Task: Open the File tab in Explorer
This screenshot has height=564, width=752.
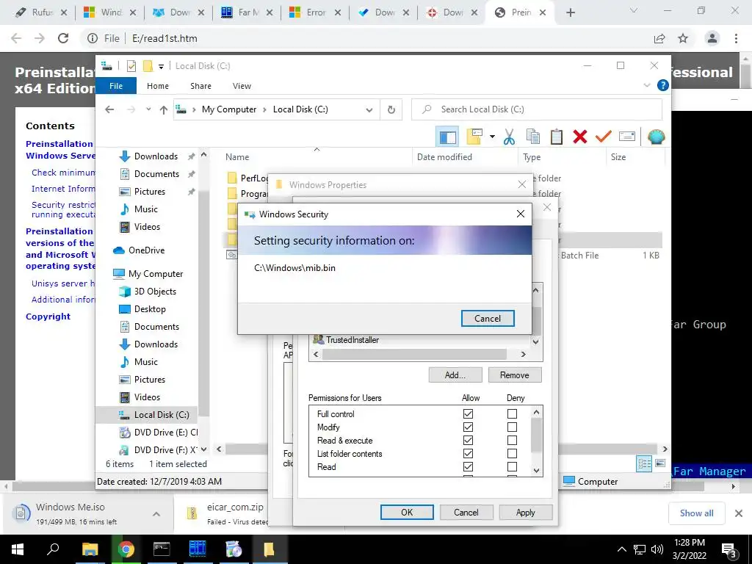Action: (116, 86)
